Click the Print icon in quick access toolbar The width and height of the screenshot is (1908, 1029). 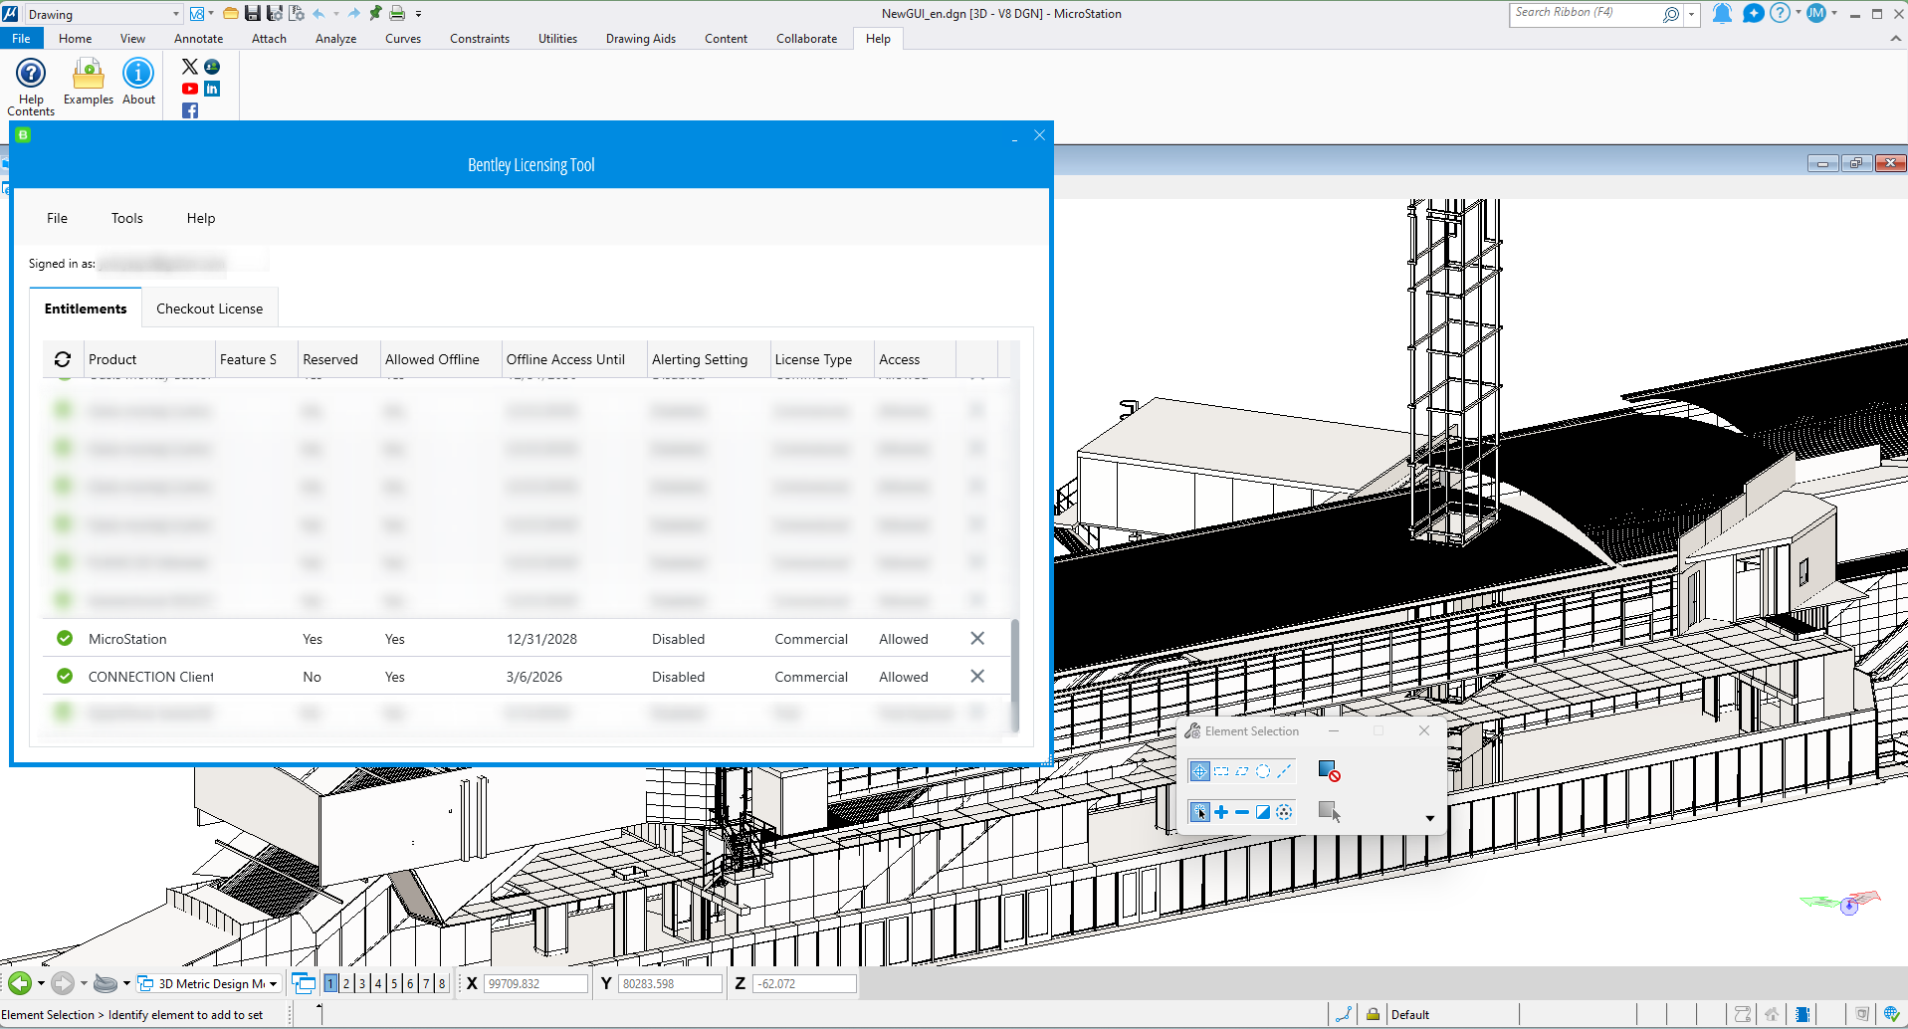point(397,14)
